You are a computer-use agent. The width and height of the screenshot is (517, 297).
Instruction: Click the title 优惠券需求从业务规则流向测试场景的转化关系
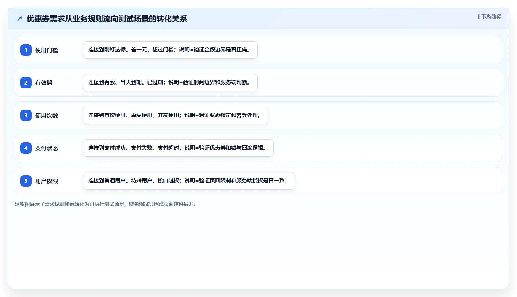[x=107, y=19]
